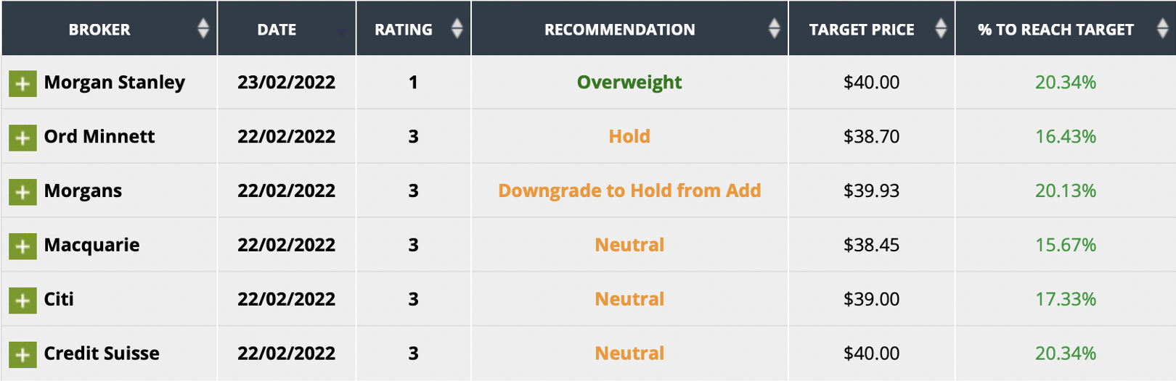Click Ord Minnett's Hold recommendation
This screenshot has width=1176, height=381.
click(629, 136)
